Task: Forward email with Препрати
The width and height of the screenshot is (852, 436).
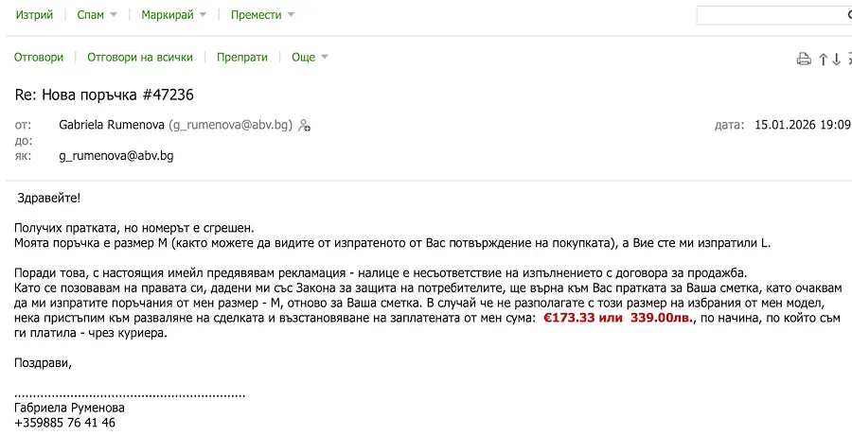Action: 242,58
